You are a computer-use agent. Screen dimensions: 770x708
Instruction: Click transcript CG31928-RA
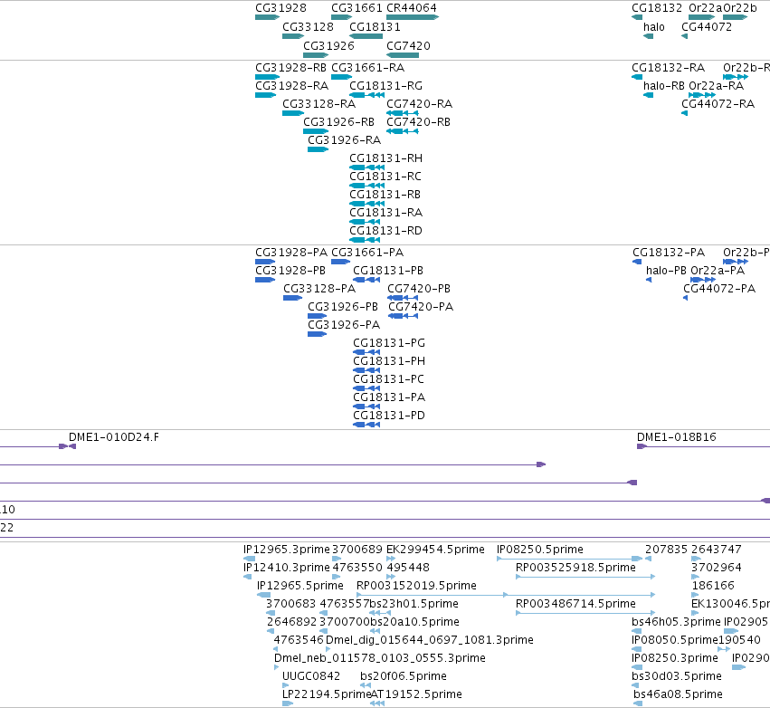coord(266,95)
